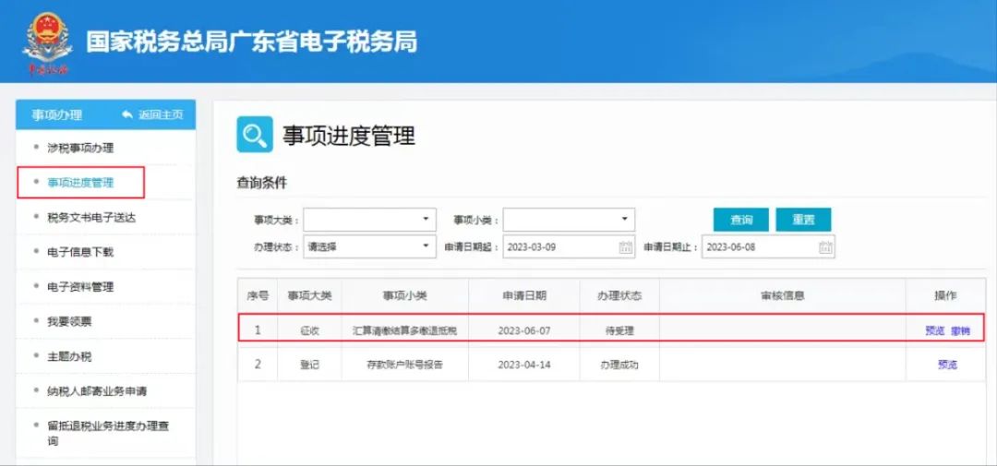Open calendar icon for 申请日期起
The image size is (997, 466).
pos(626,247)
